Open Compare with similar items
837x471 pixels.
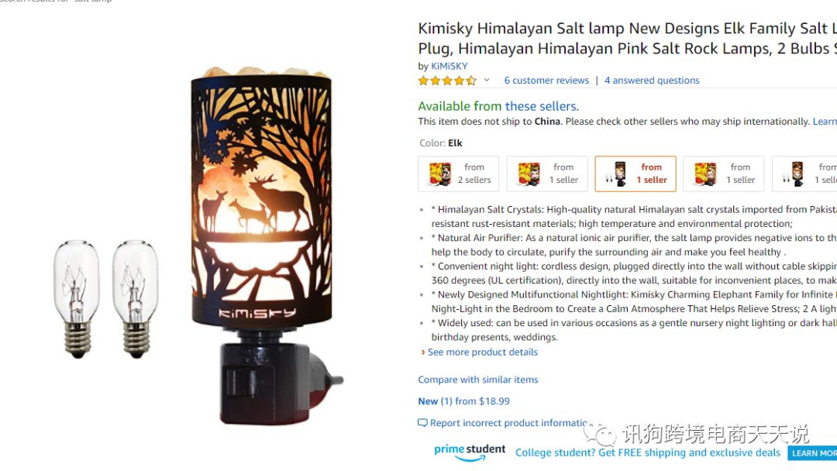point(478,380)
